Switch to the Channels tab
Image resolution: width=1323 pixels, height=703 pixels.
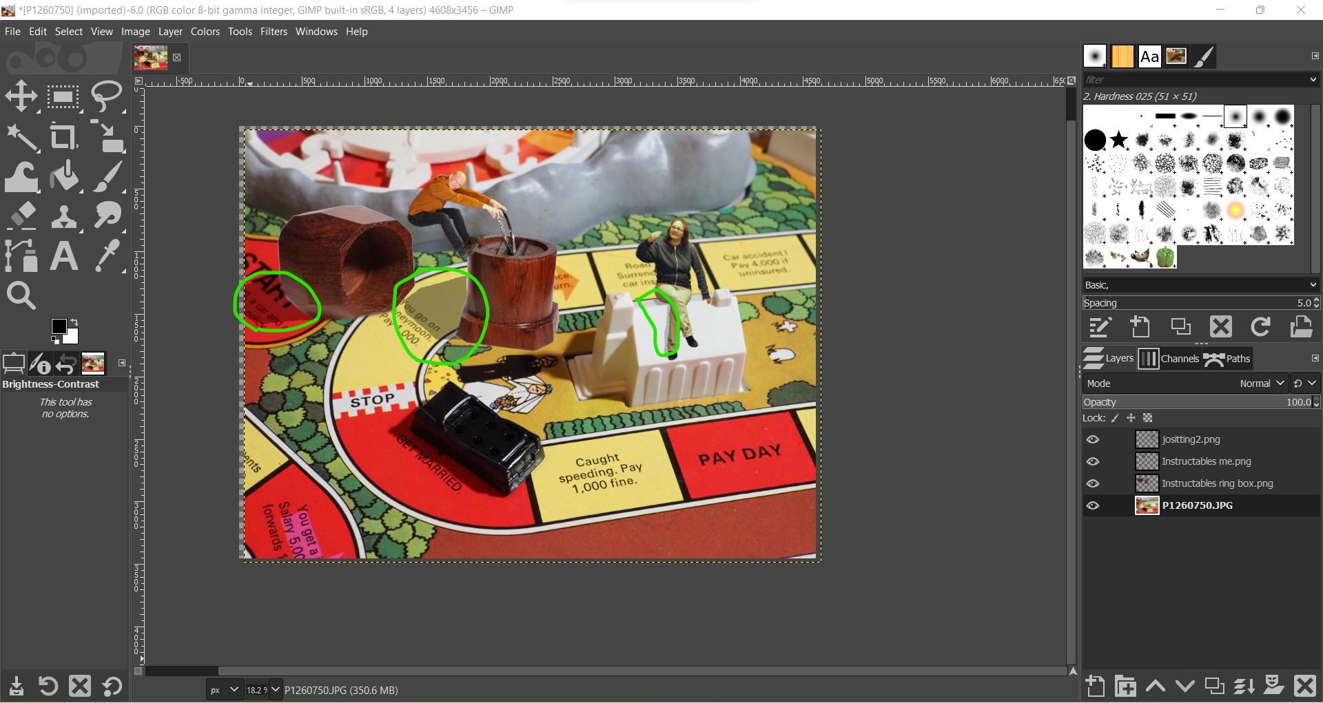pos(1169,359)
